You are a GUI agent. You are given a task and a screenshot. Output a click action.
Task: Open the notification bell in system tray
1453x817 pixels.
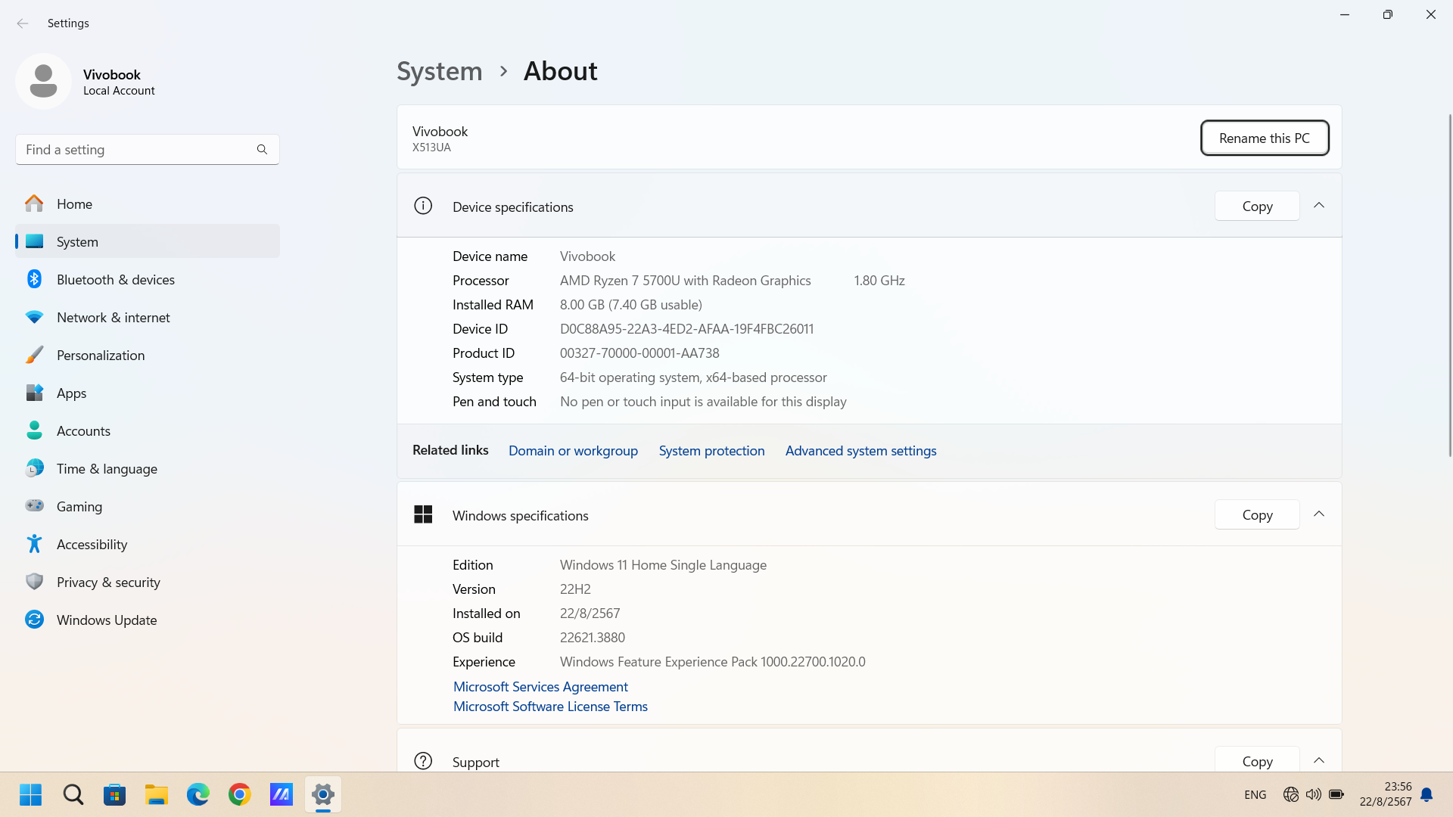point(1427,794)
